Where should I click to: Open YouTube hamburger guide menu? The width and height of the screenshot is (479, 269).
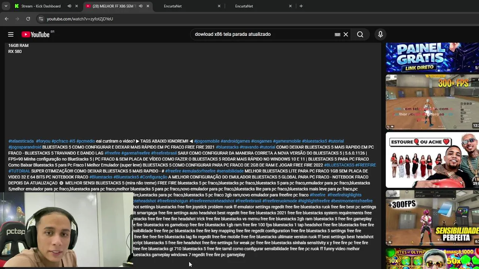pos(11,34)
